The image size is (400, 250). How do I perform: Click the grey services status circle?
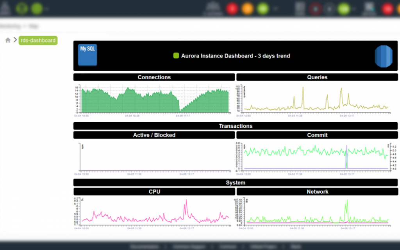(x=330, y=9)
